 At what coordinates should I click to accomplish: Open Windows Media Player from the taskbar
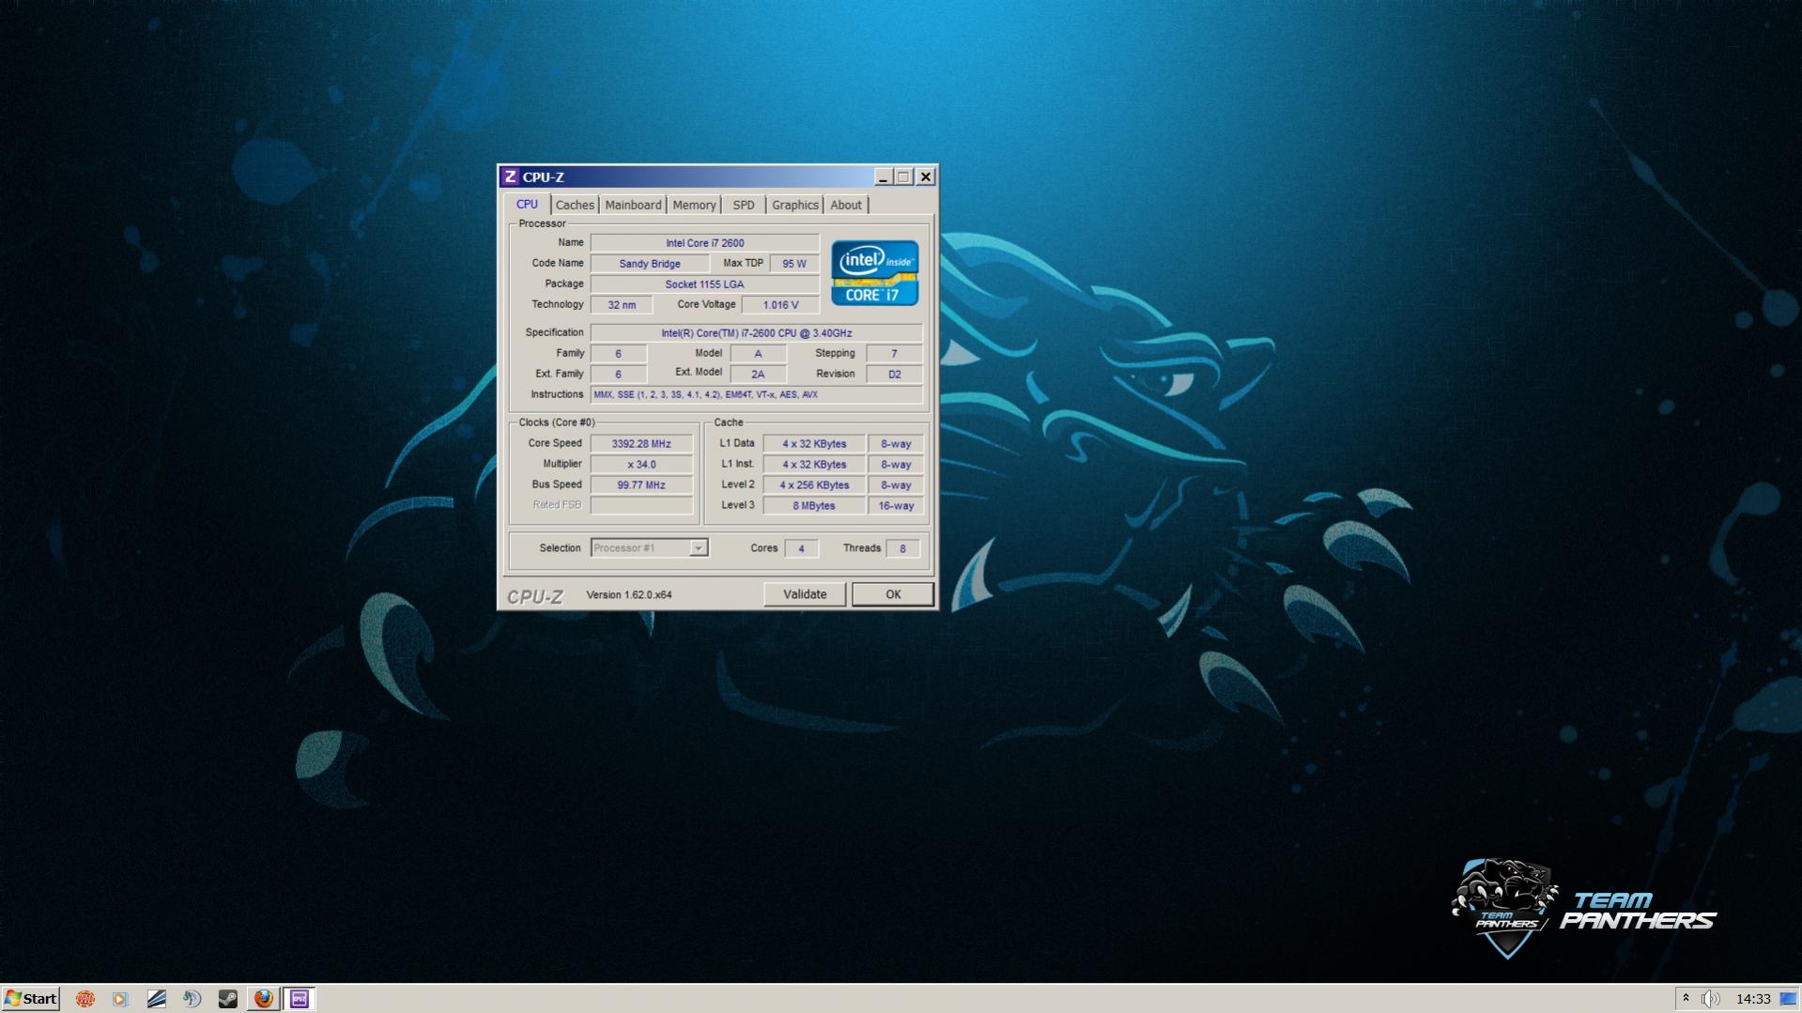[x=120, y=999]
